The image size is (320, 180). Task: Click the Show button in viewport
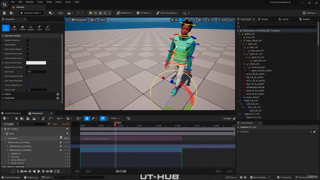click(x=102, y=20)
